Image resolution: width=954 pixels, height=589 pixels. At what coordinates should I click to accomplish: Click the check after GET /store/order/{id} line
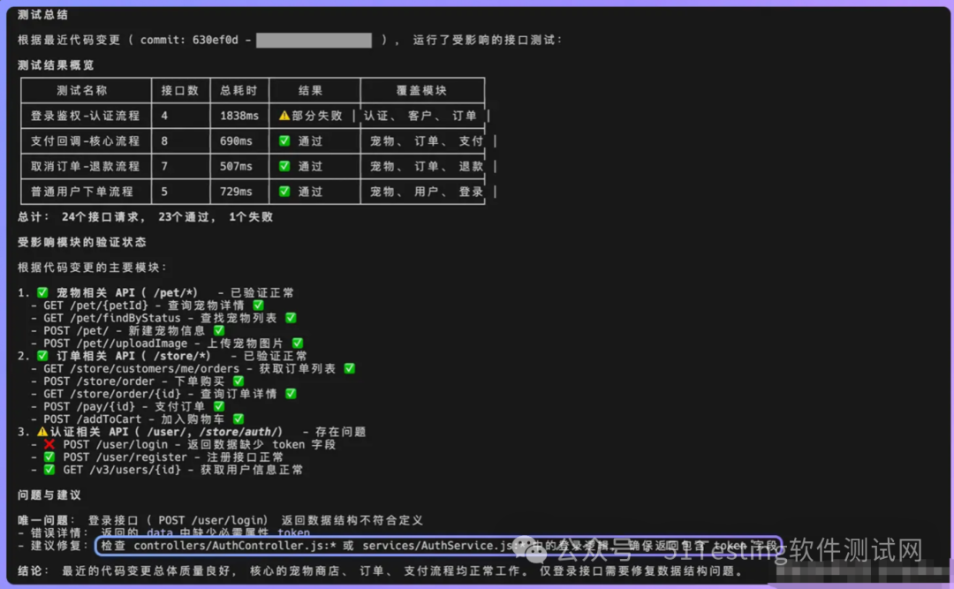[291, 394]
